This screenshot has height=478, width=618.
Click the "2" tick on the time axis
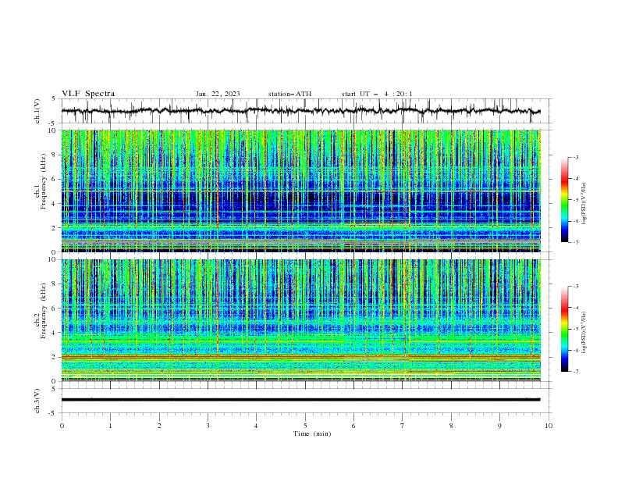(x=160, y=426)
